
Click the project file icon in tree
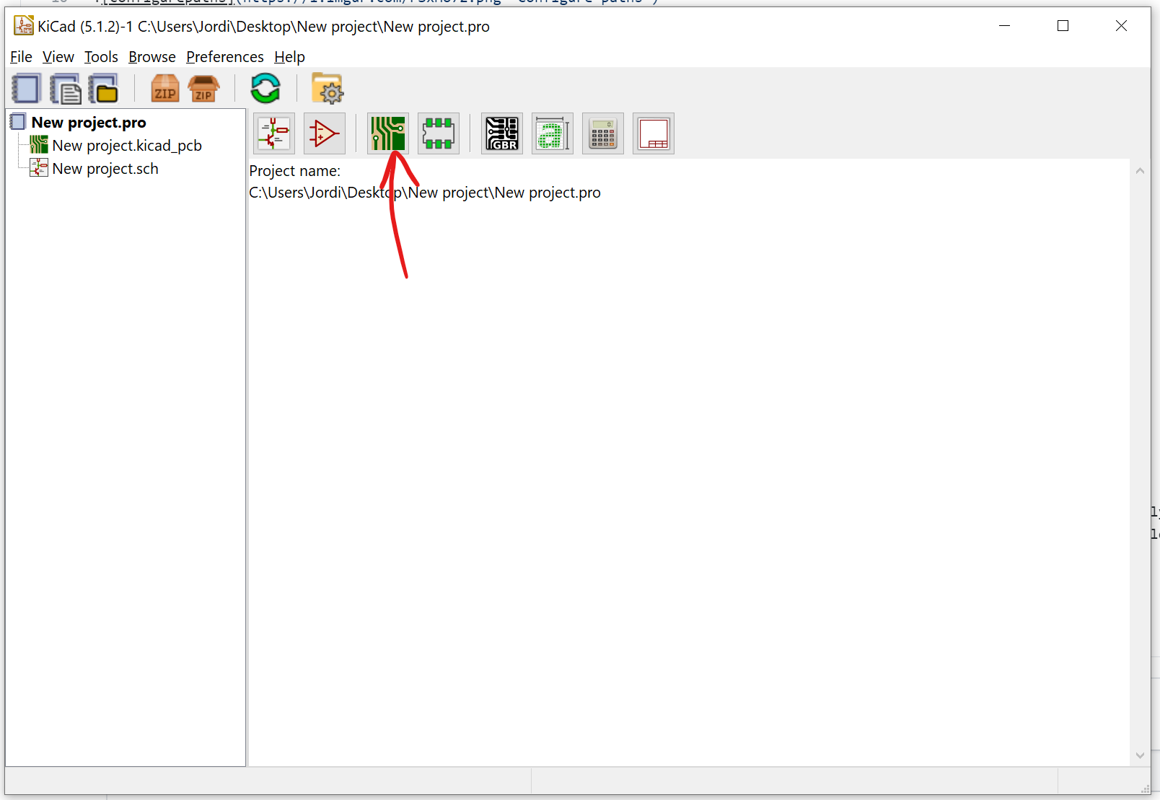click(18, 122)
